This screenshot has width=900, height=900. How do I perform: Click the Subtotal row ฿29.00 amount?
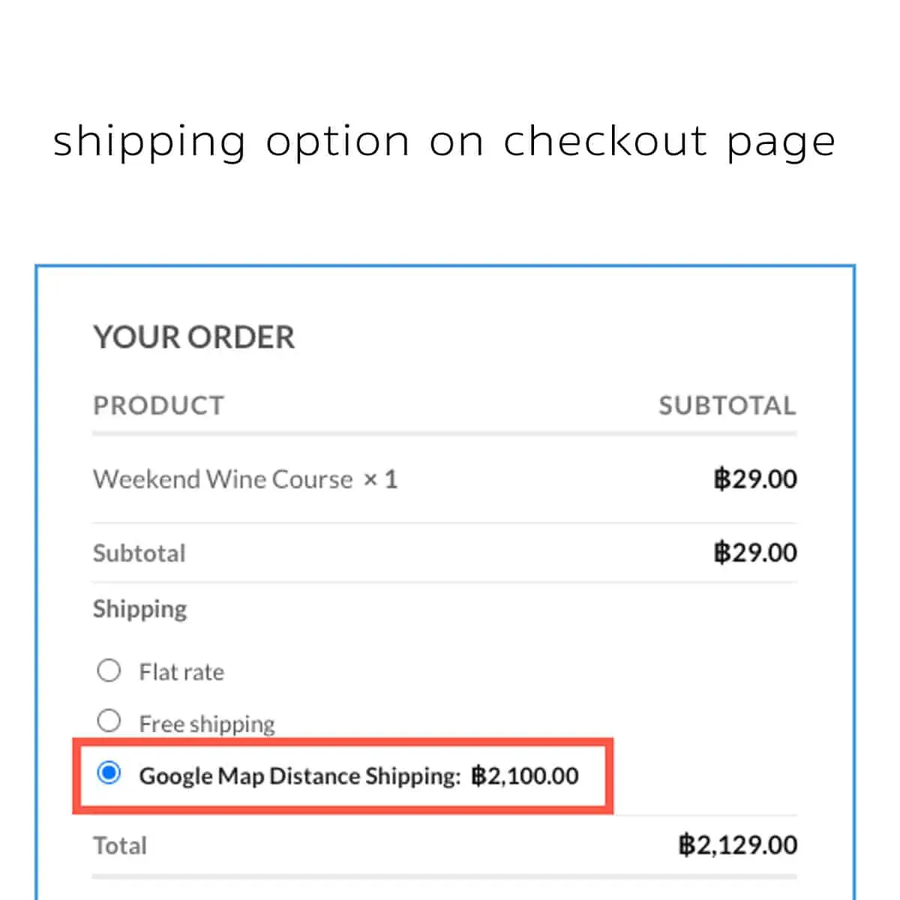tap(754, 553)
